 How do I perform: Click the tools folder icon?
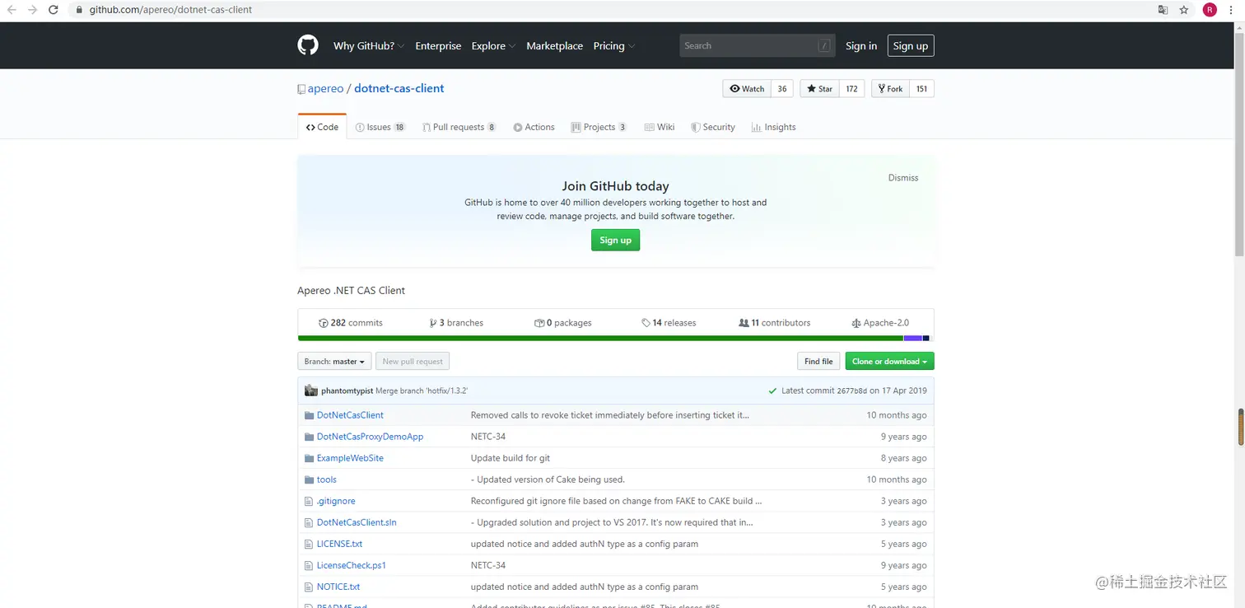(x=310, y=479)
